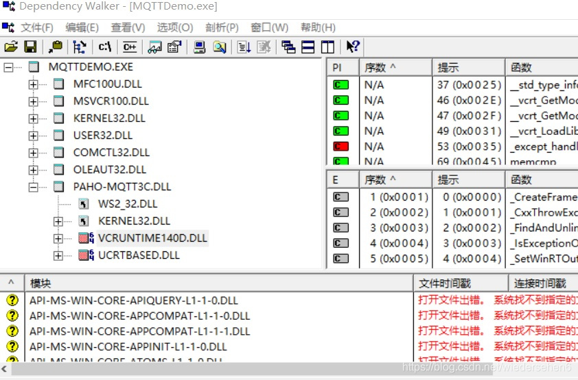Click the auto expand tree toolbar icon

[80, 47]
